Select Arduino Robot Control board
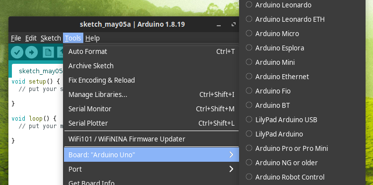The height and width of the screenshot is (185, 373). [x=303, y=177]
